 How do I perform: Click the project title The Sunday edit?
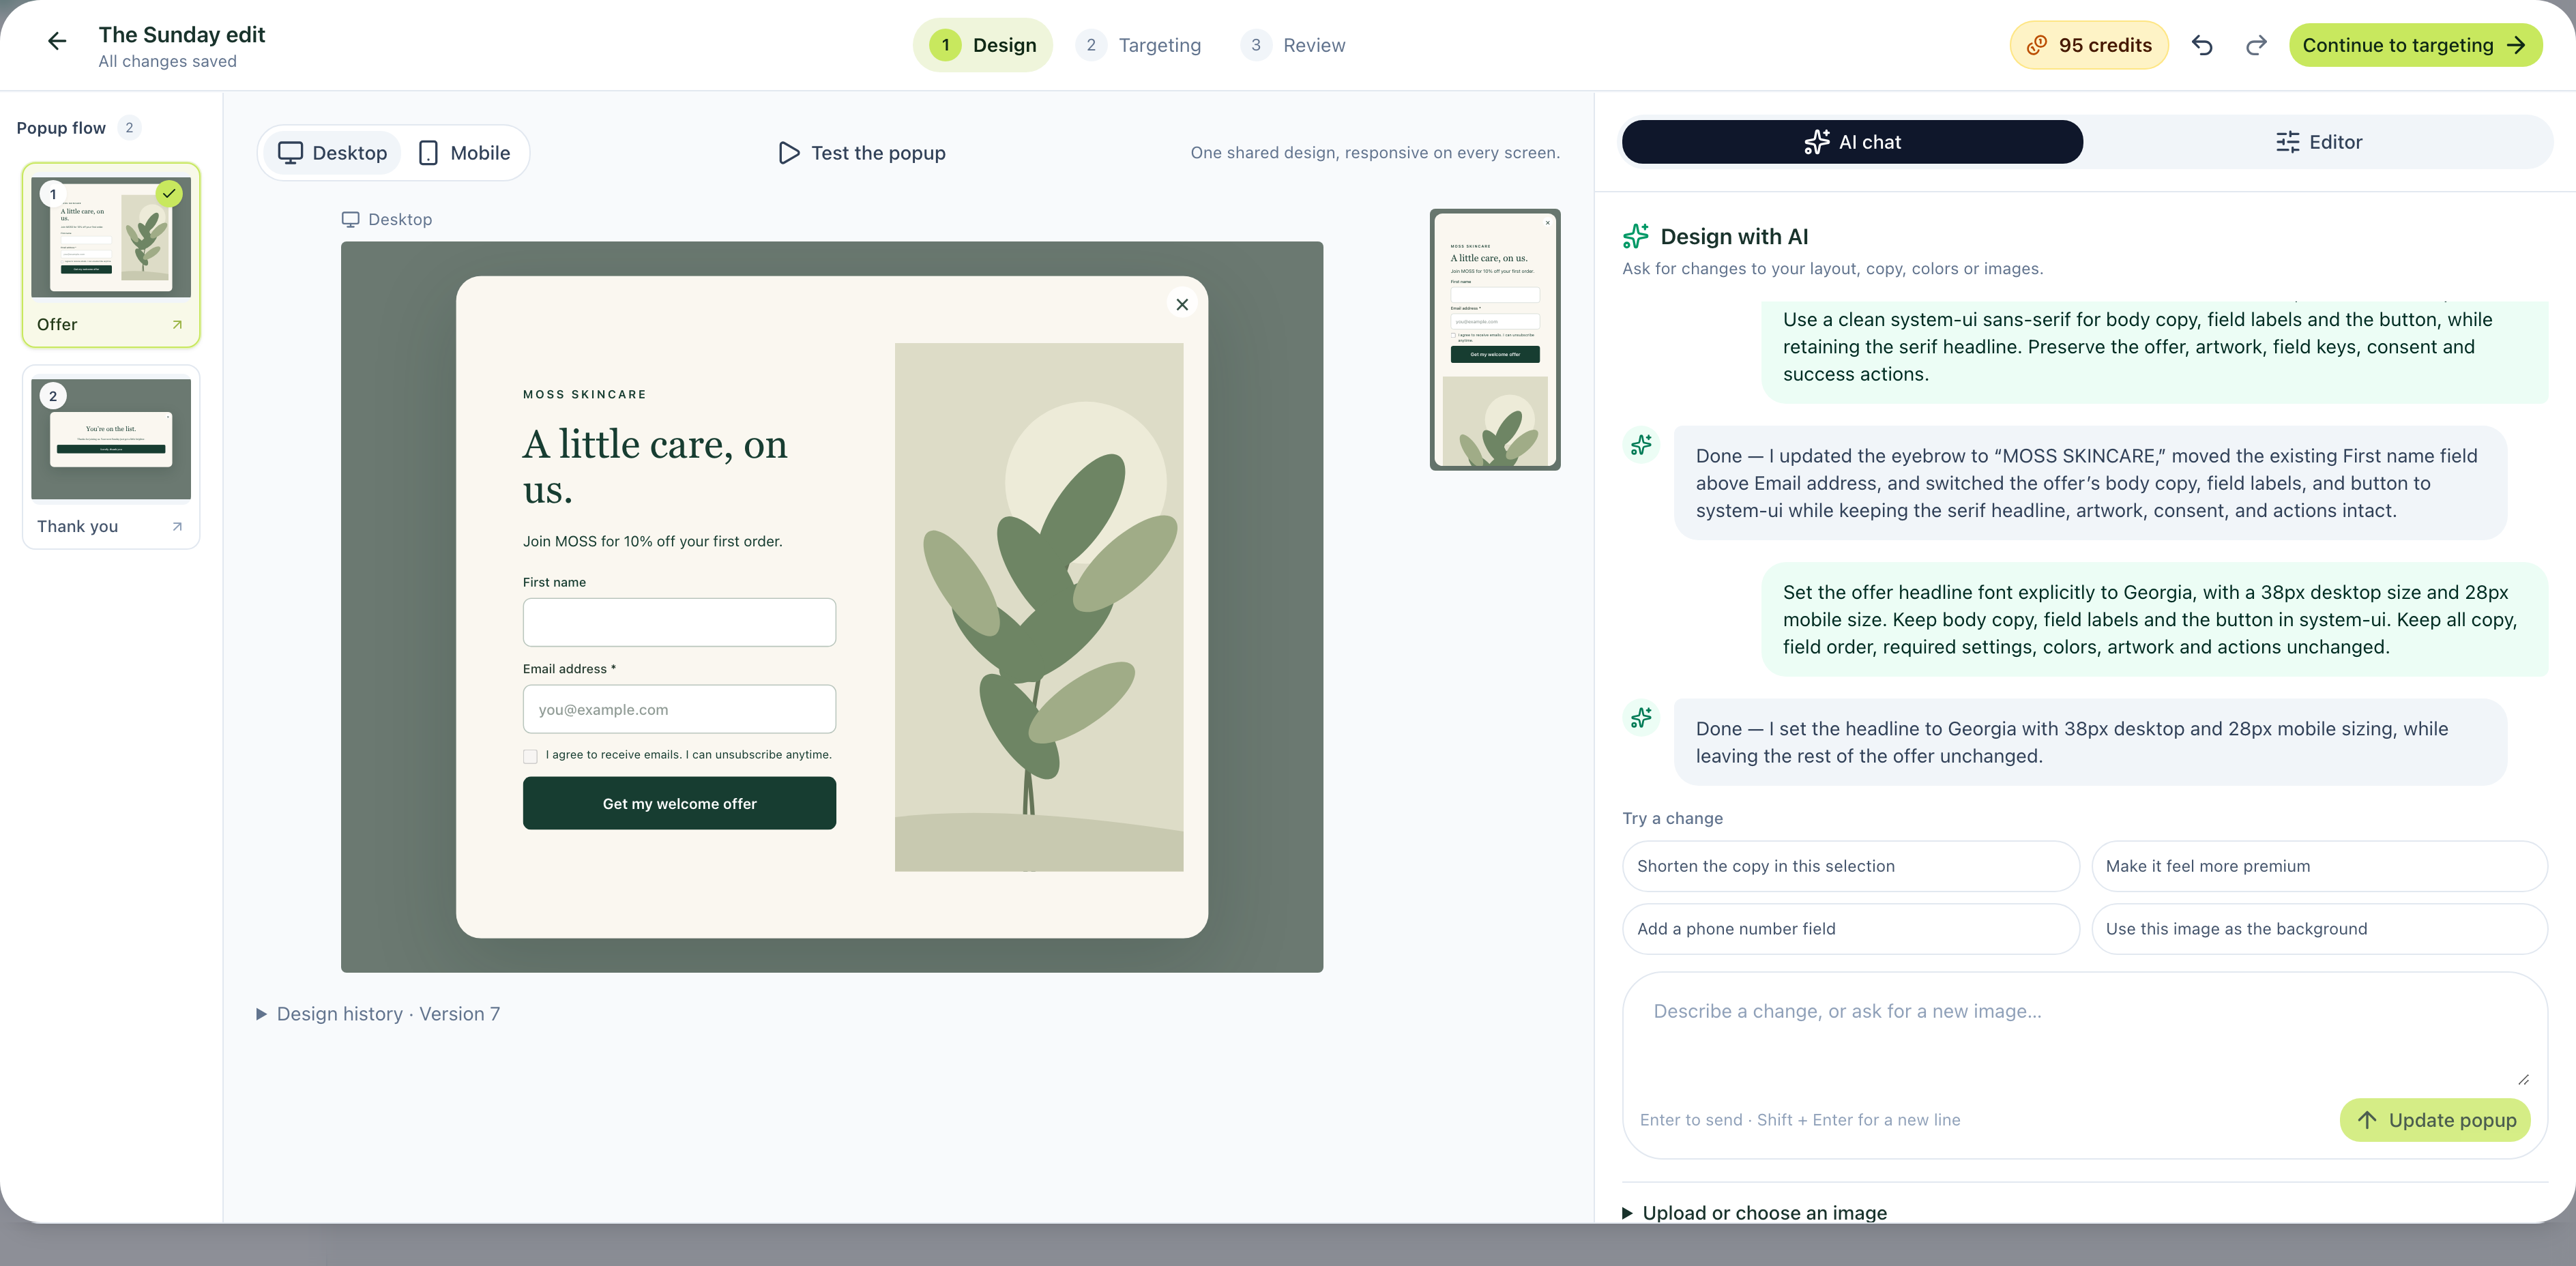pyautogui.click(x=182, y=35)
